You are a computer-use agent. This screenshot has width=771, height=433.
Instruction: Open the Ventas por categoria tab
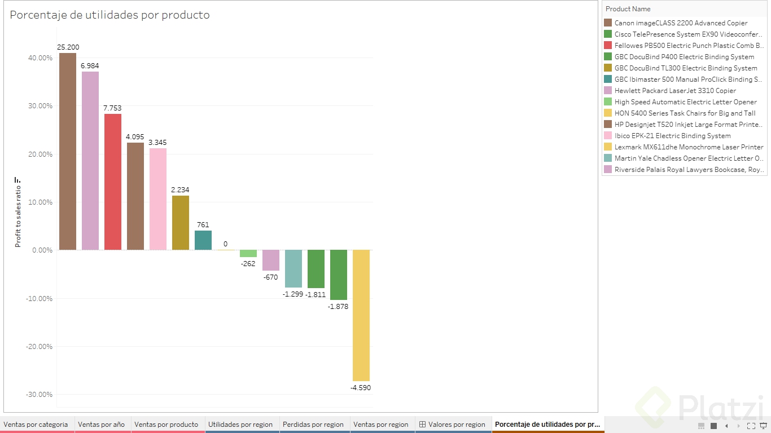(x=37, y=425)
